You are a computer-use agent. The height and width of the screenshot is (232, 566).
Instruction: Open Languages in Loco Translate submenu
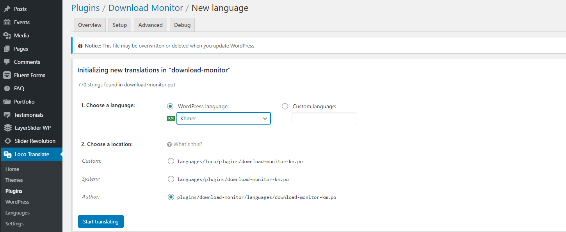point(18,213)
